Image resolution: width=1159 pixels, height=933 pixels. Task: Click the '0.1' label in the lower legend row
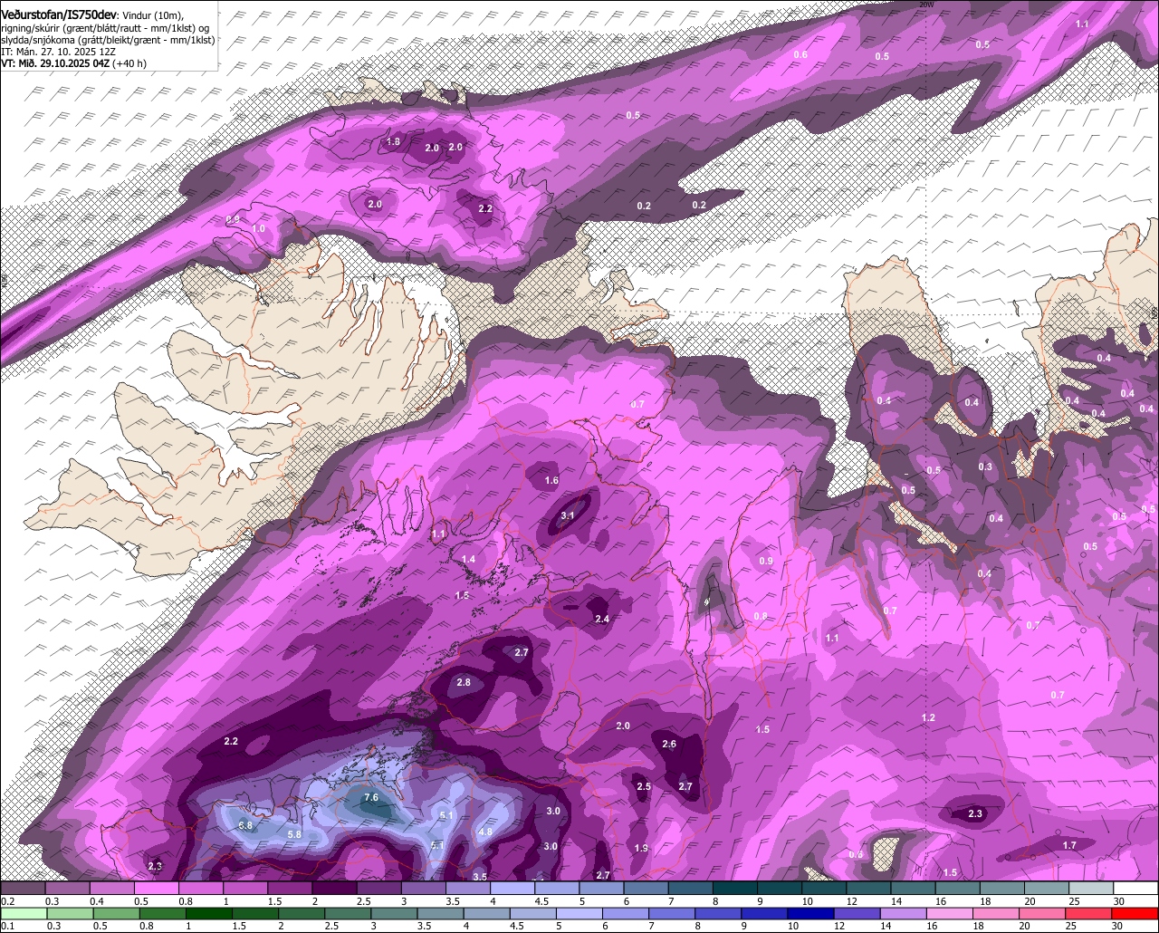tap(7, 926)
